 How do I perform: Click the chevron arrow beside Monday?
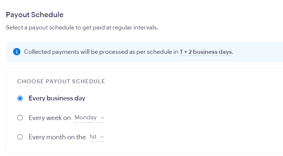102,118
